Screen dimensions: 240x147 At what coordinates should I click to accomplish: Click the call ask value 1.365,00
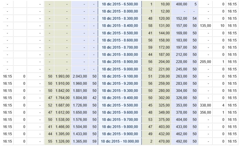(x=80, y=141)
